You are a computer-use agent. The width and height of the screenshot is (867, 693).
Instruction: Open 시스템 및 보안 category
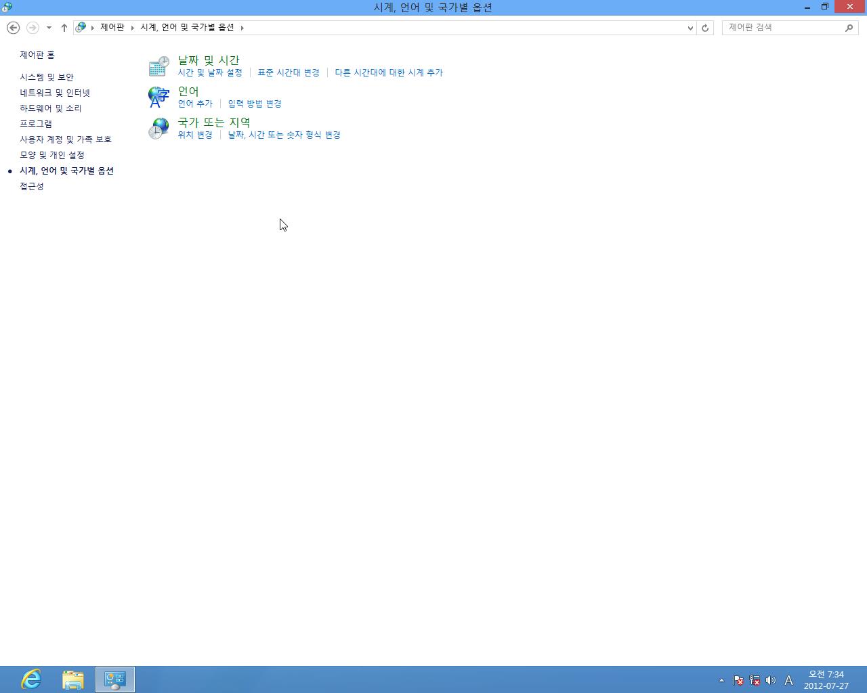coord(47,77)
